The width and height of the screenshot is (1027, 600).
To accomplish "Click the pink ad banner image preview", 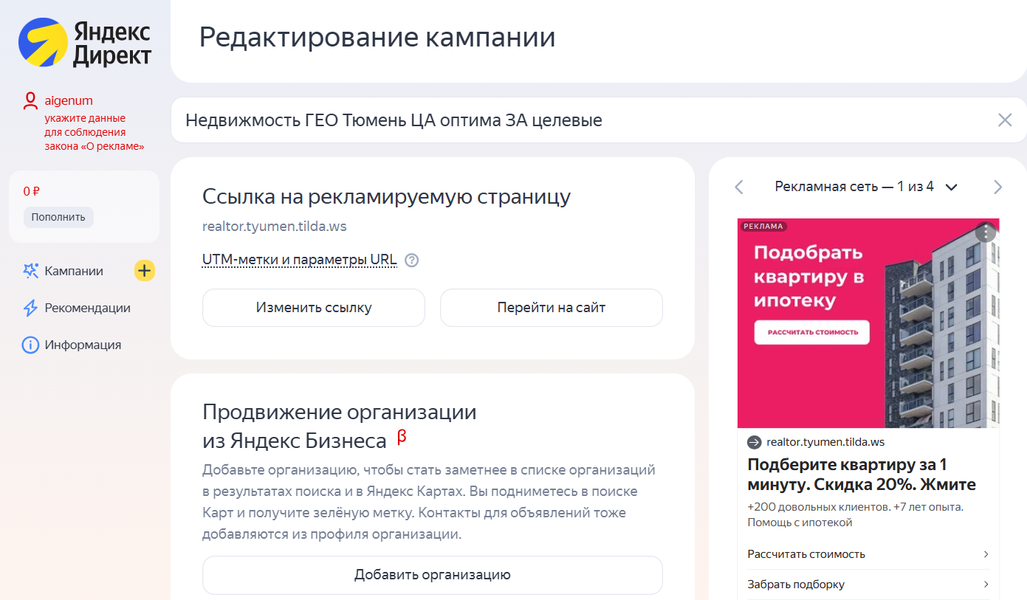I will click(x=868, y=323).
